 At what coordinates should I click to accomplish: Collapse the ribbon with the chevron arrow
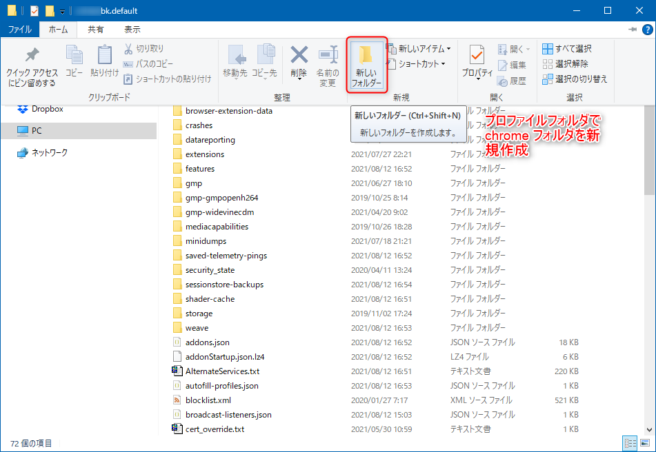(x=633, y=30)
